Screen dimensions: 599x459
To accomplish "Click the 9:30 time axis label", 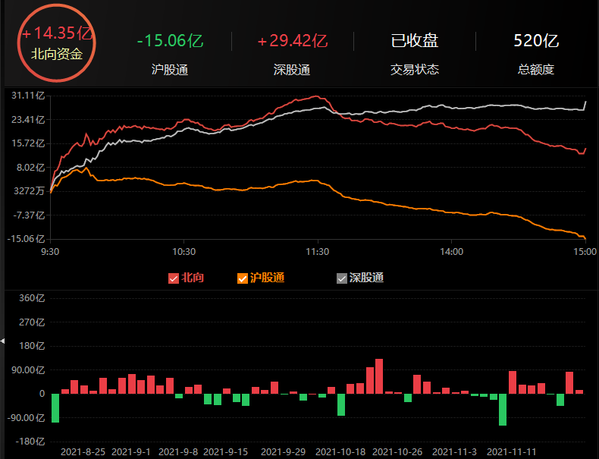I will pos(51,251).
